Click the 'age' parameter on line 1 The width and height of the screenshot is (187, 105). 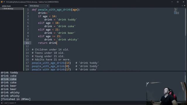pyautogui.click(x=75, y=10)
